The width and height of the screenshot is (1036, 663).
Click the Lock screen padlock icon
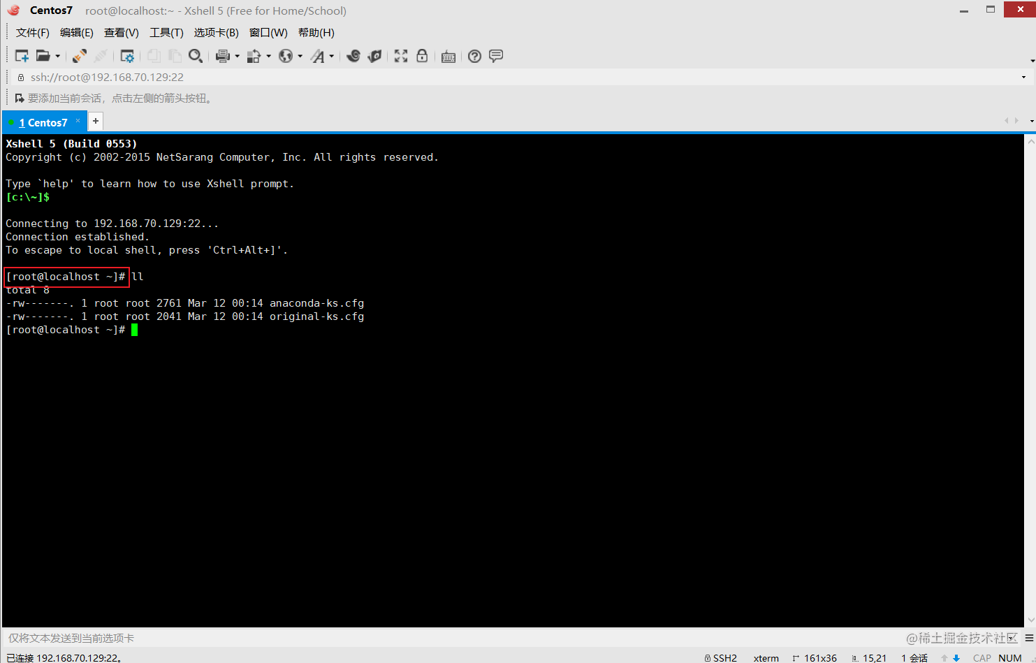(x=422, y=56)
